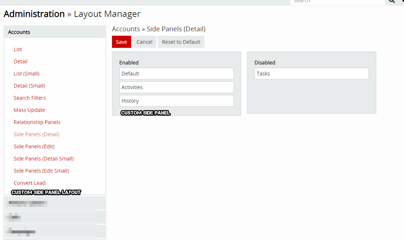Open Side Panels (Edit Small) layout
The width and height of the screenshot is (404, 240).
click(x=41, y=171)
